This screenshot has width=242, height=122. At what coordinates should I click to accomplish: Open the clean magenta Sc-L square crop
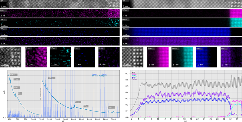[x=158, y=57]
